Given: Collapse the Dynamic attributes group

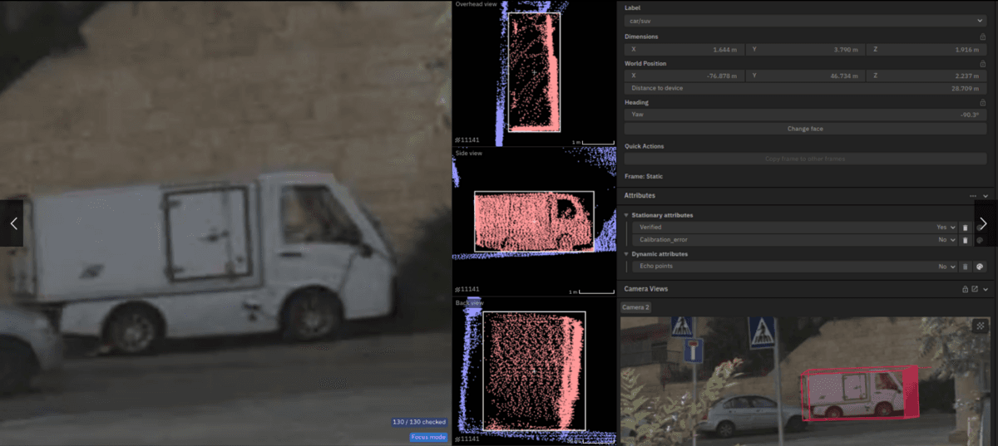Looking at the screenshot, I should tap(626, 254).
